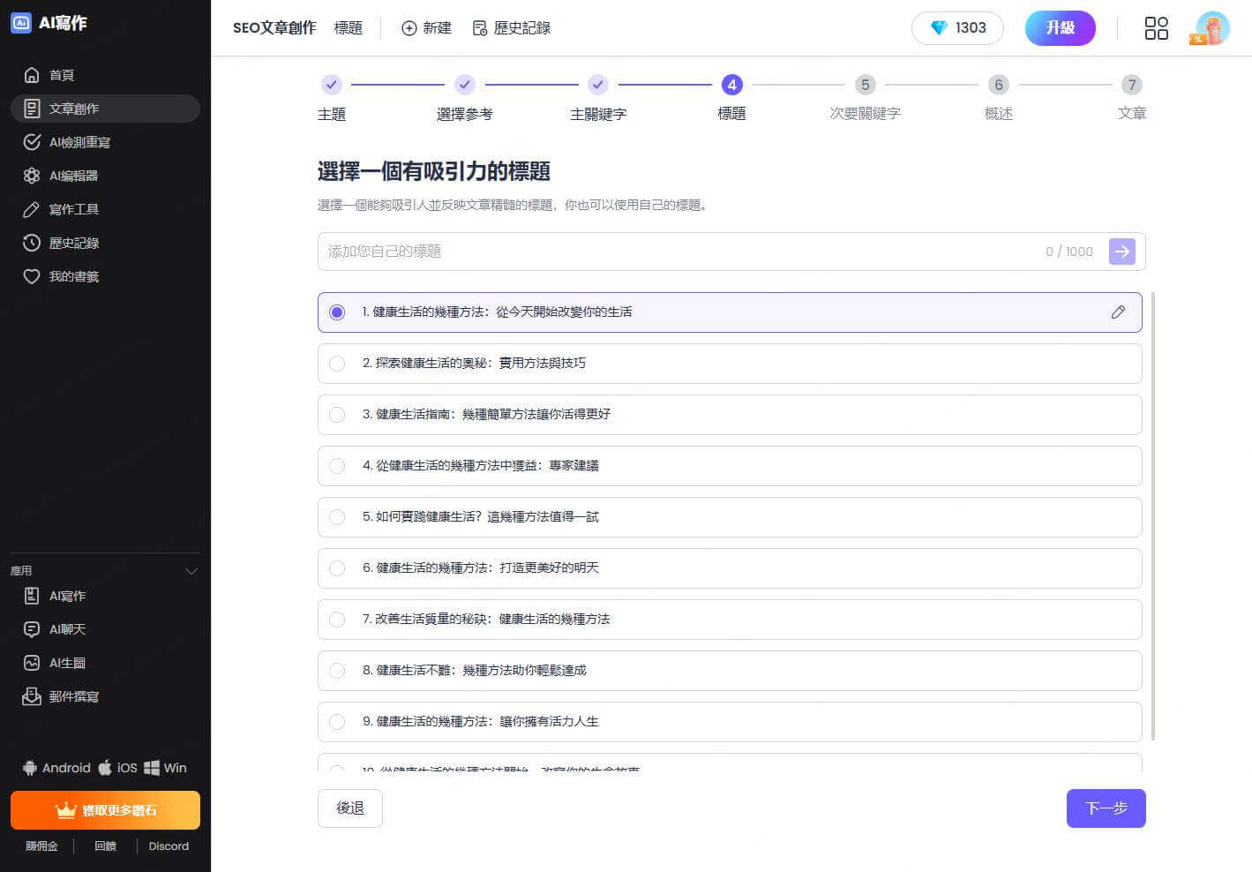Click the 升級 upgrade button
Viewport: 1252px width, 872px height.
point(1060,28)
